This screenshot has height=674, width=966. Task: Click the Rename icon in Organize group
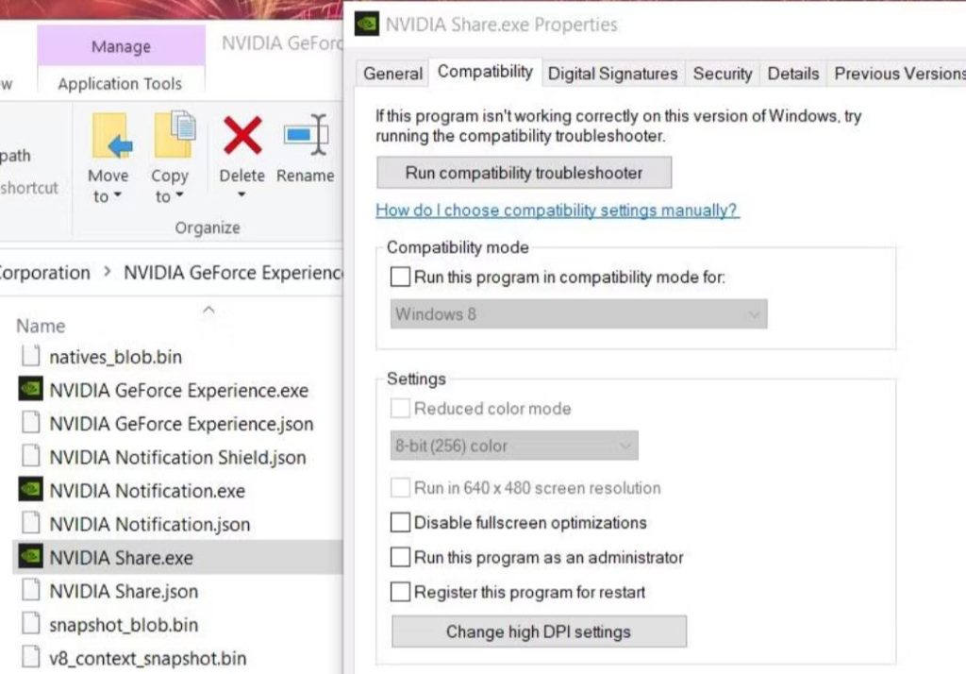click(307, 134)
